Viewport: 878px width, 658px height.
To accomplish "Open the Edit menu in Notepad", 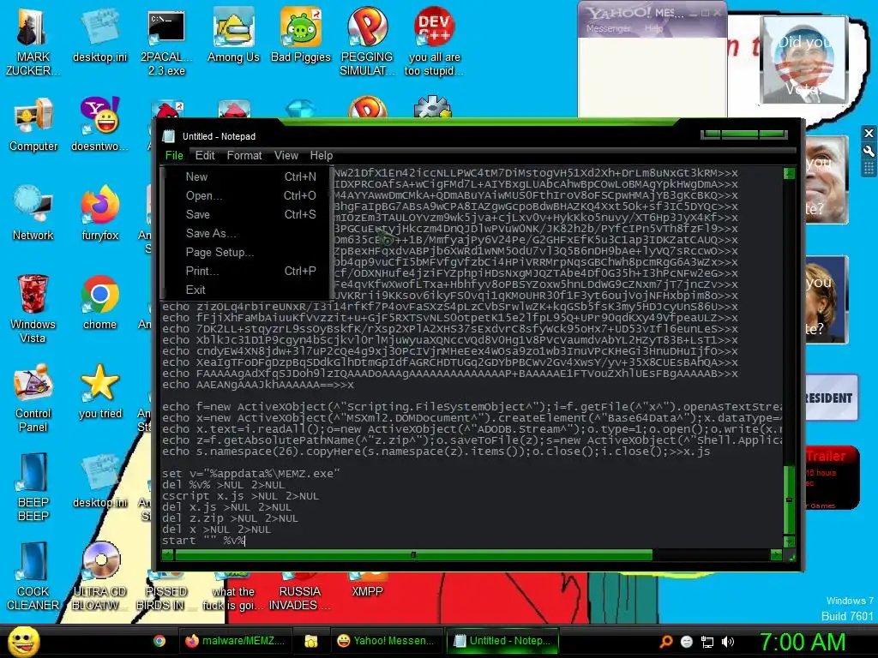I will (x=205, y=156).
